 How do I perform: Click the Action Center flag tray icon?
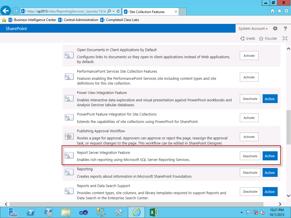point(248,212)
